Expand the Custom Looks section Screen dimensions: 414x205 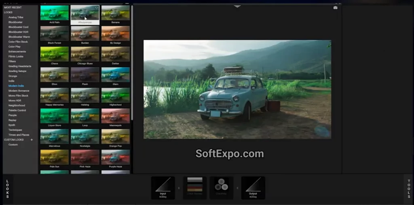(x=14, y=140)
